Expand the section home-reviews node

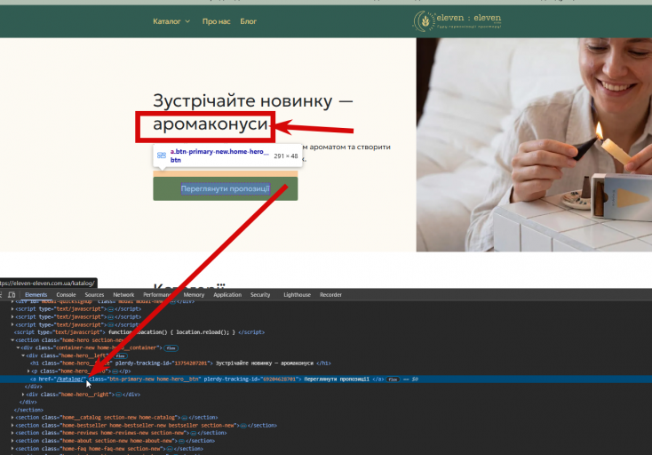[12, 433]
